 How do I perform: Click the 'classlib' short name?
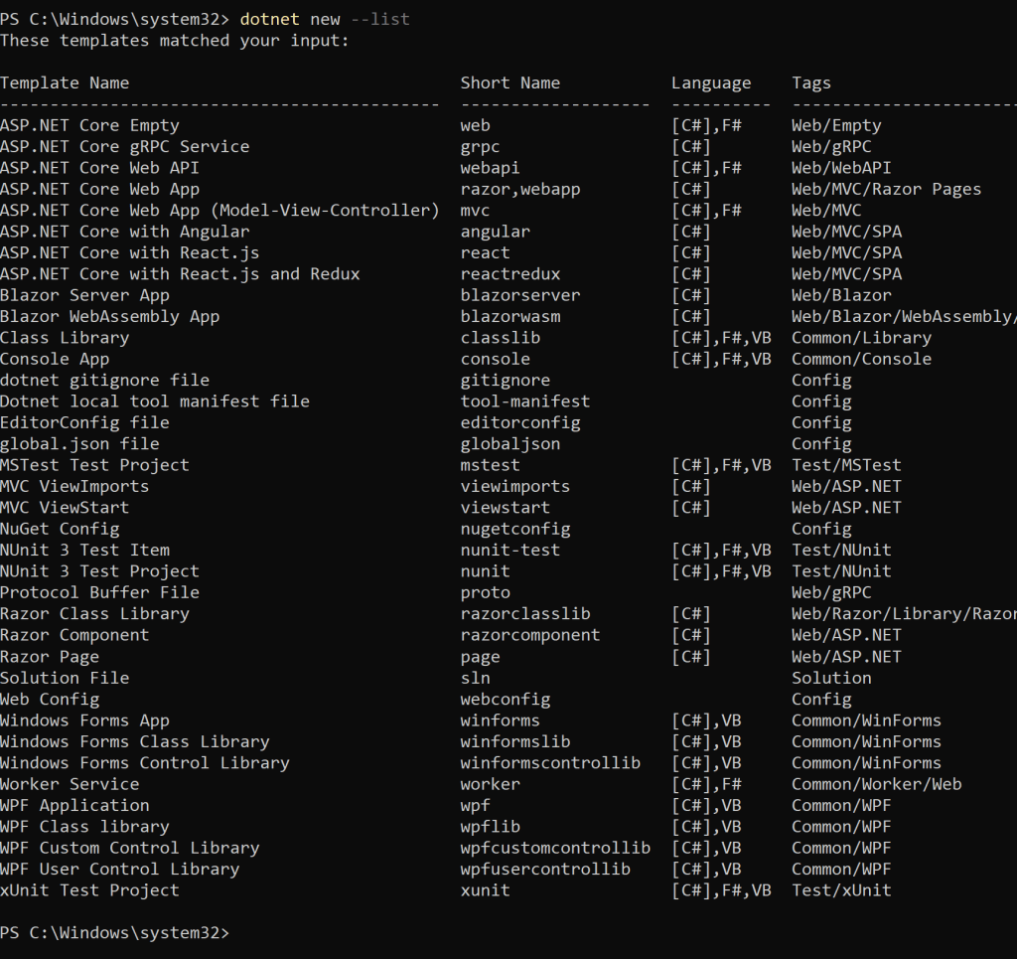pos(501,338)
